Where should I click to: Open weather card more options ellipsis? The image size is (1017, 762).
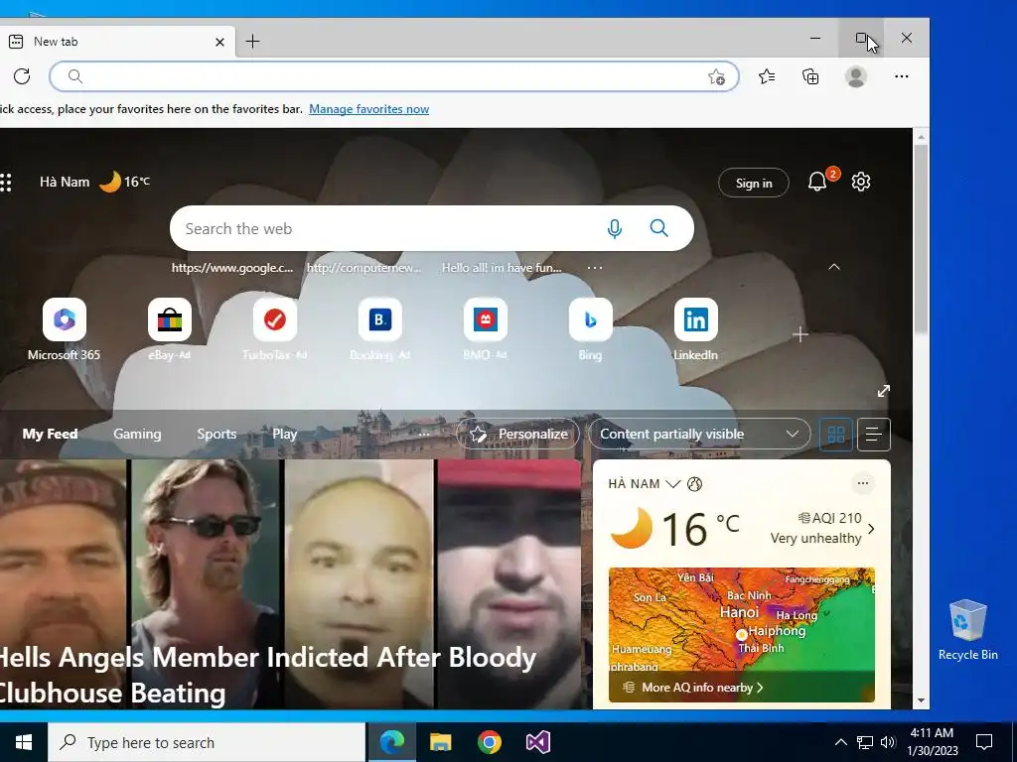coord(863,483)
